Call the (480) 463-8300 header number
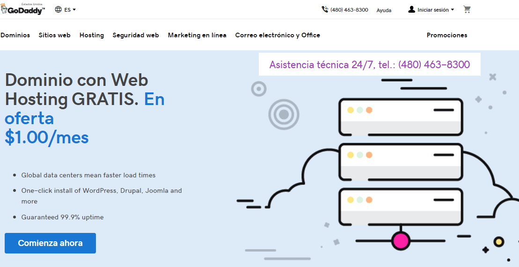Screen dimensions: 519x267 tap(349, 10)
